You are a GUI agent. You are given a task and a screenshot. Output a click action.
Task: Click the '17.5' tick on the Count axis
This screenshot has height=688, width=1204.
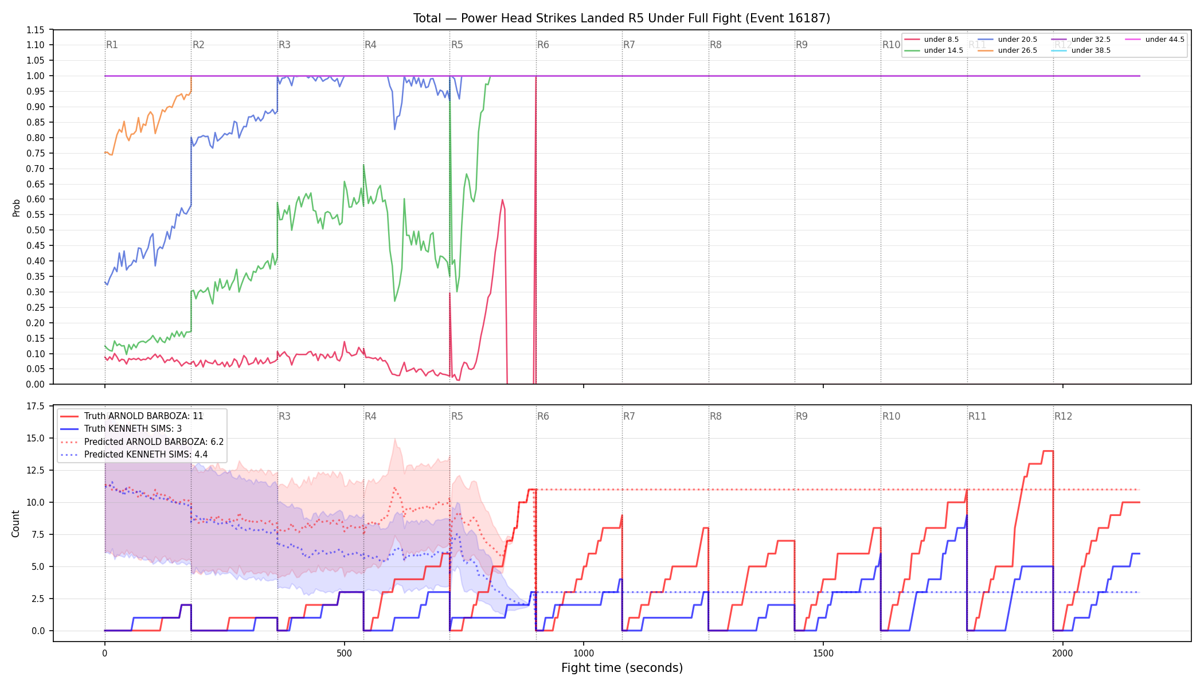(36, 406)
